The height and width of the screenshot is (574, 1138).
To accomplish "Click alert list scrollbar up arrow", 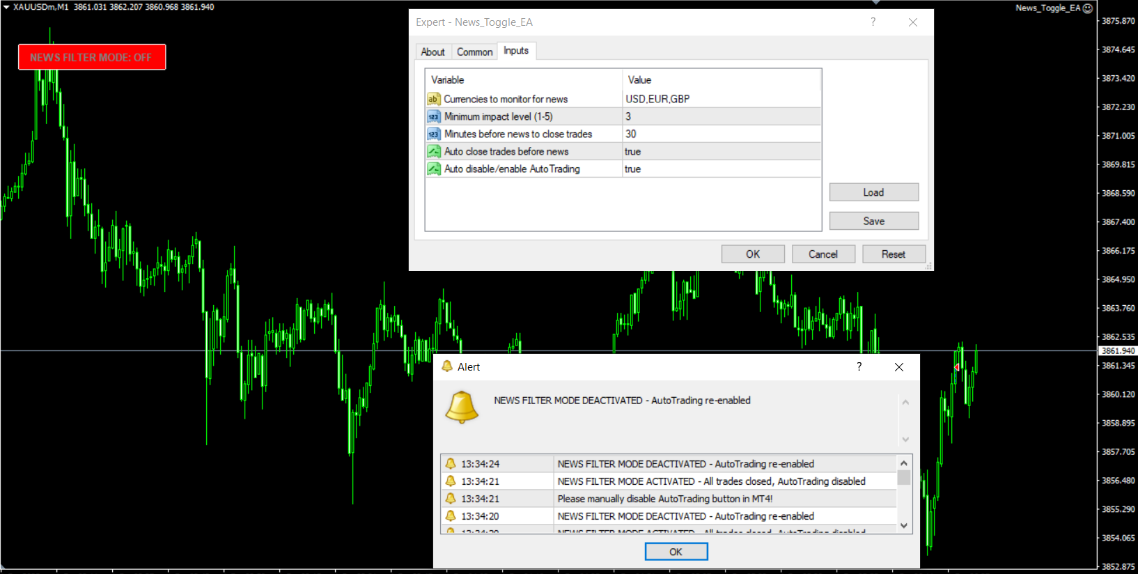I will click(x=904, y=463).
